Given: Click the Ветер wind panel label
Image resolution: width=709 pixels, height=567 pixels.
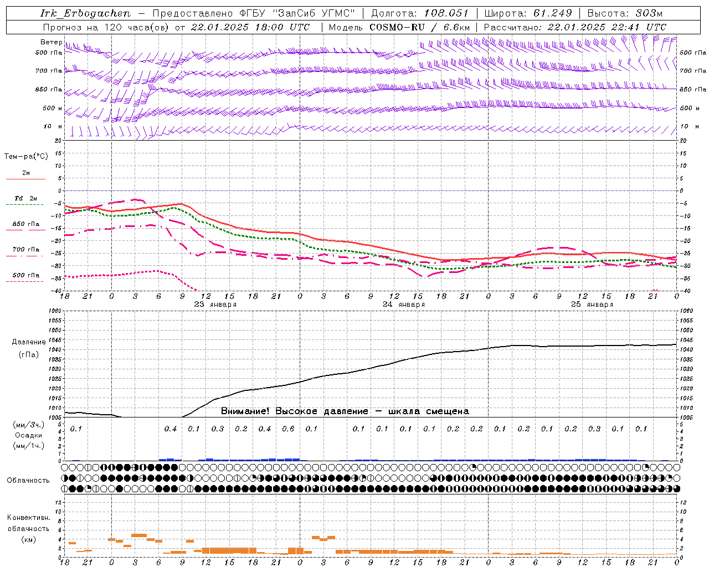Looking at the screenshot, I should (51, 42).
